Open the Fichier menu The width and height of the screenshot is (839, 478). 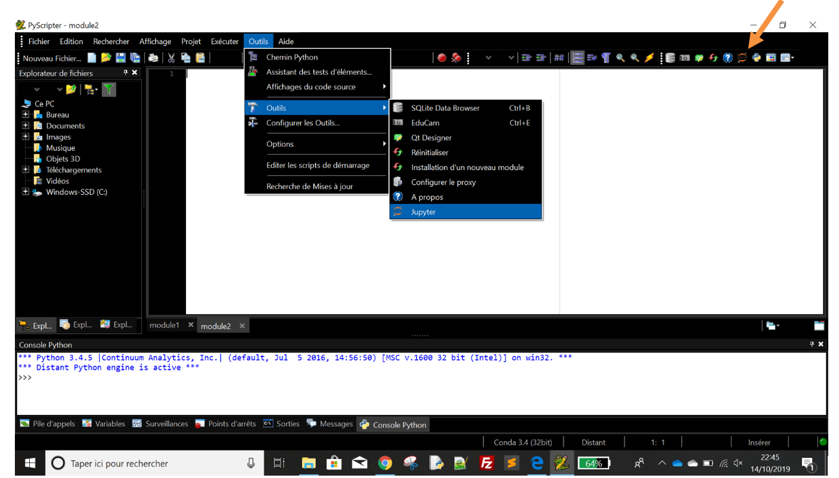39,41
